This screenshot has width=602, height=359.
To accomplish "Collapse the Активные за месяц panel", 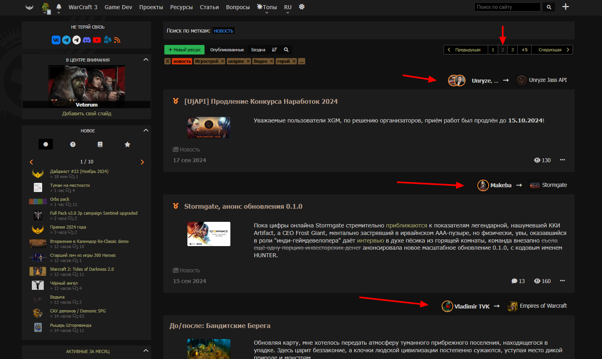I will pos(146,351).
